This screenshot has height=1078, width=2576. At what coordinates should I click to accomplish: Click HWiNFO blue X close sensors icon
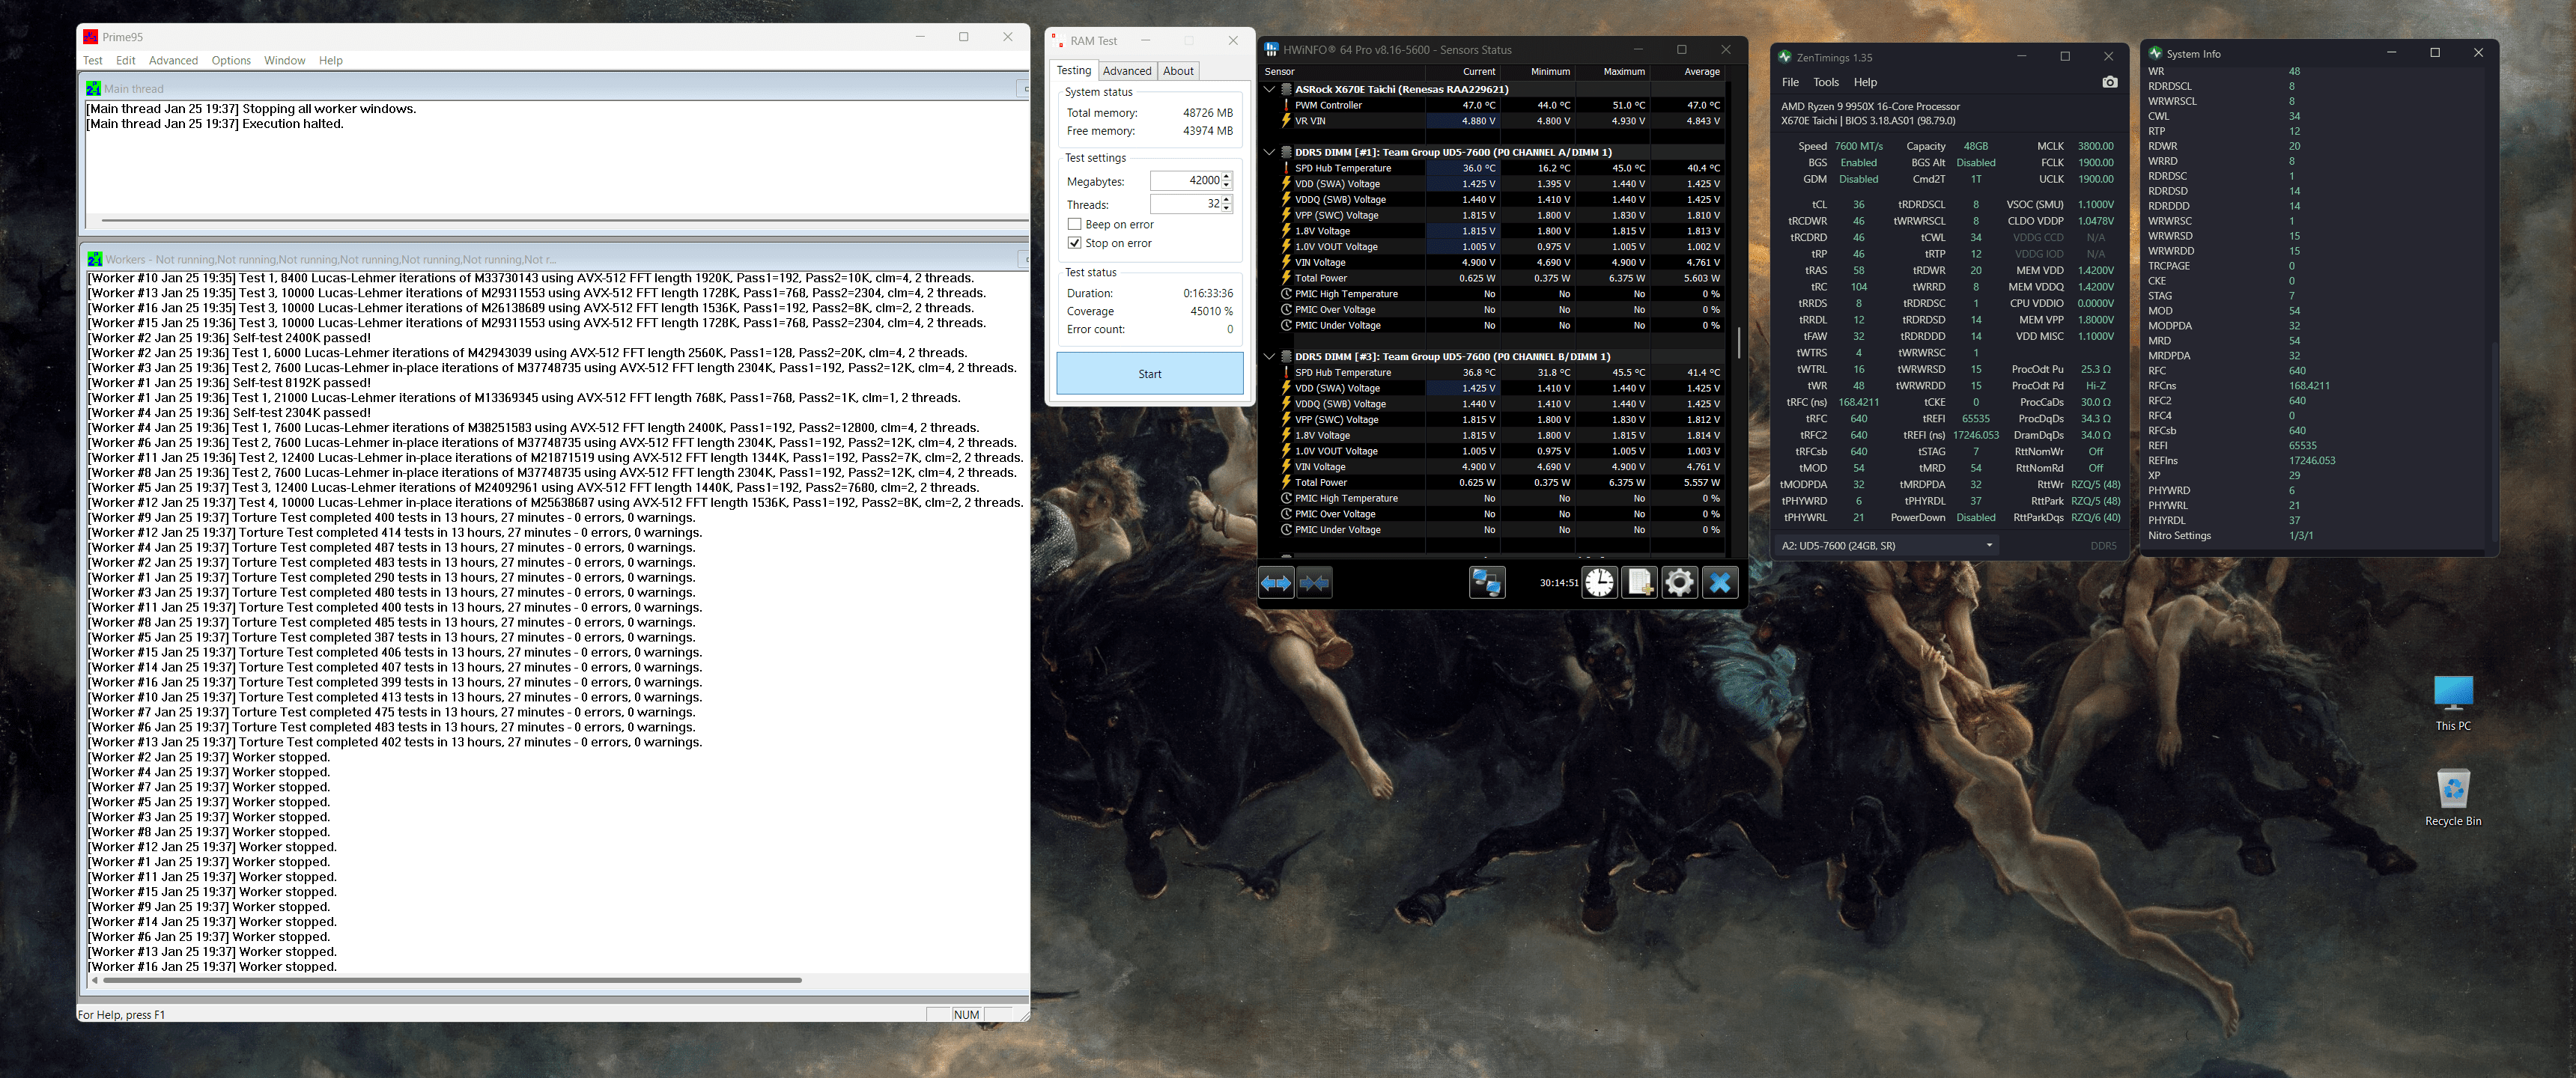click(x=1720, y=582)
